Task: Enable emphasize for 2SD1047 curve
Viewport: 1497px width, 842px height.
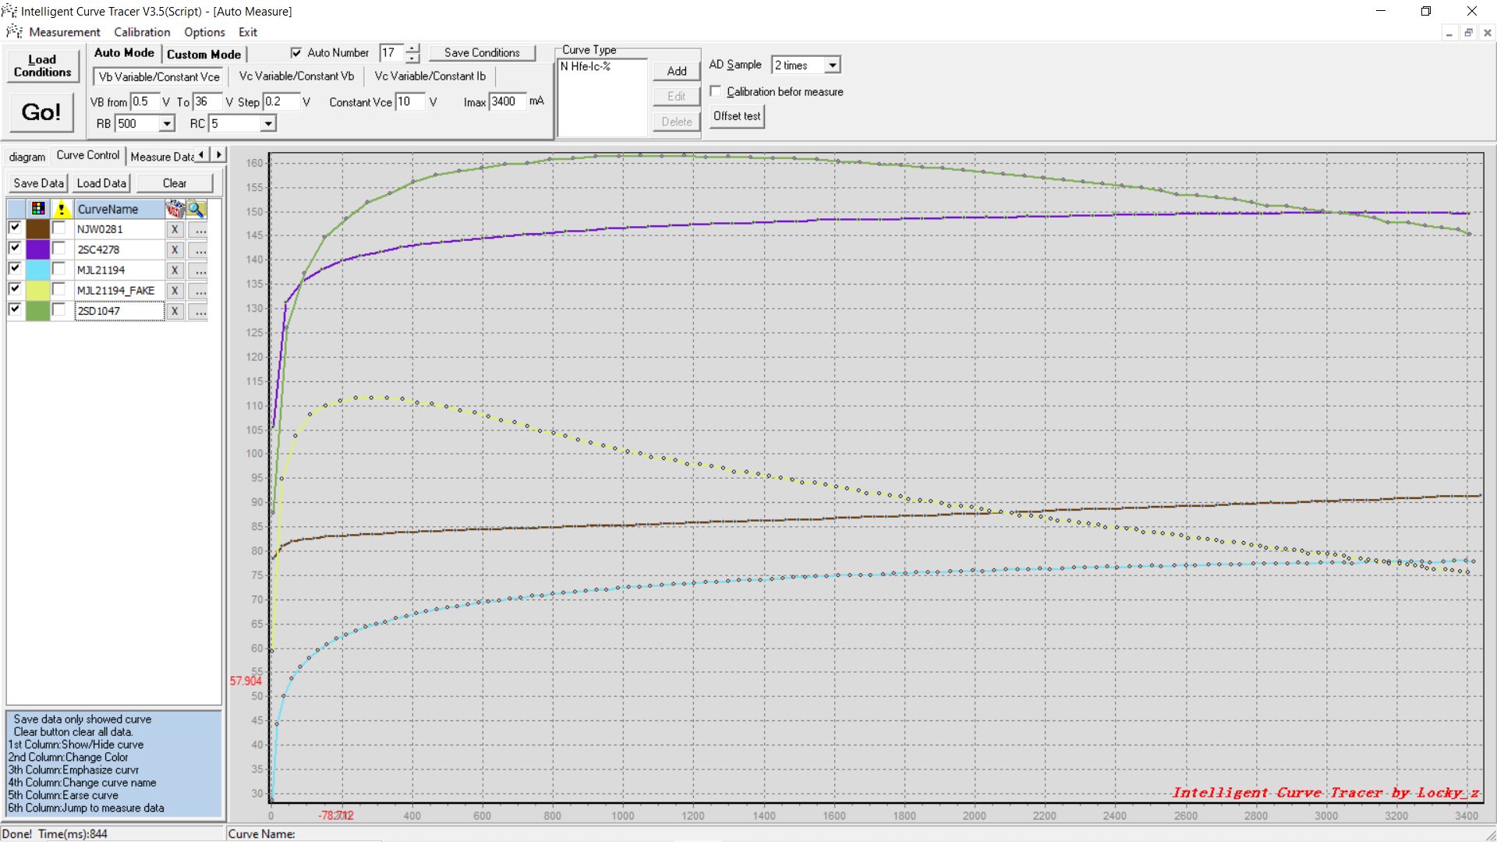Action: (59, 310)
